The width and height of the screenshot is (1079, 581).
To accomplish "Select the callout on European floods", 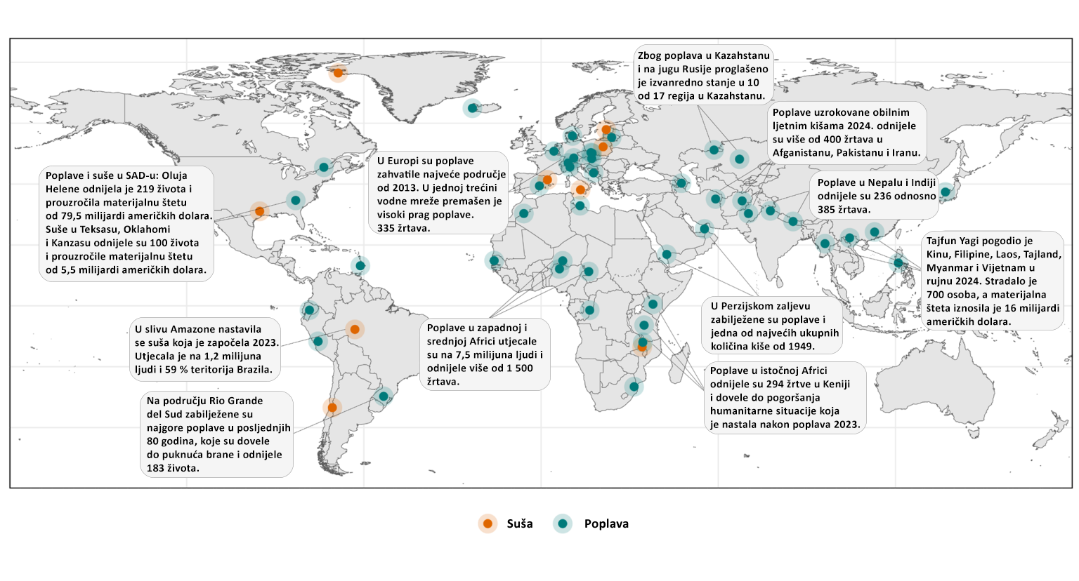I will click(x=438, y=194).
